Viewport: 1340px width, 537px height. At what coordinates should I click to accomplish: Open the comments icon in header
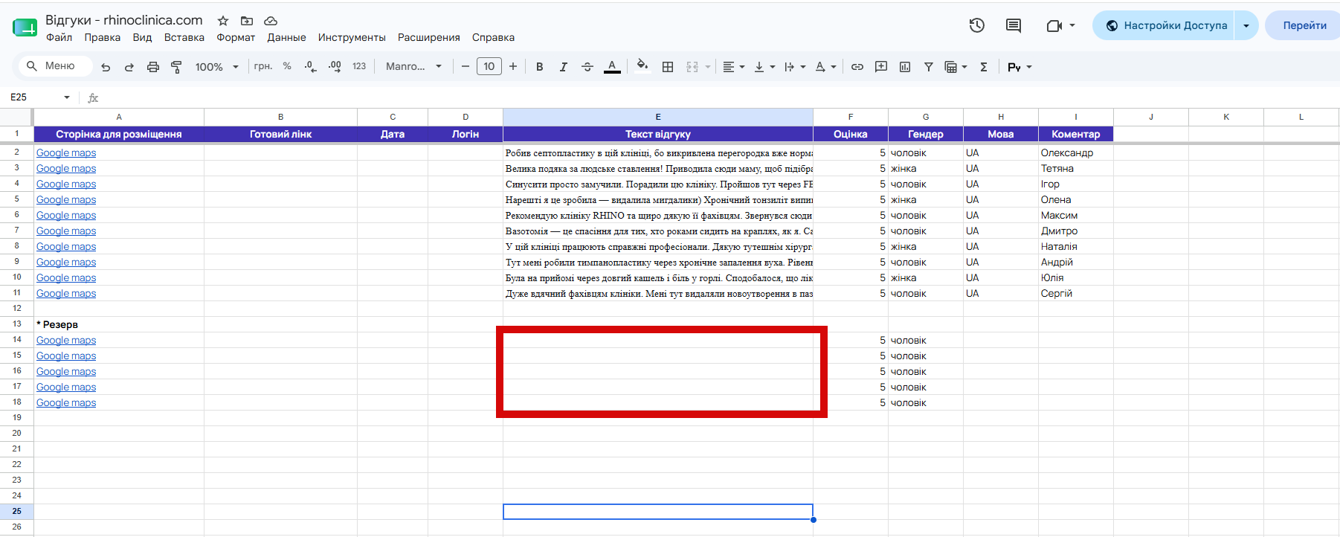tap(1014, 25)
